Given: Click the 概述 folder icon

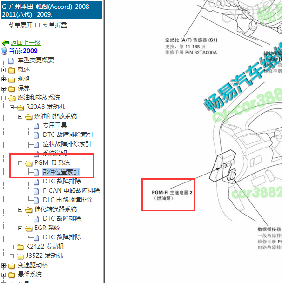Looking at the screenshot, I should point(12,70).
